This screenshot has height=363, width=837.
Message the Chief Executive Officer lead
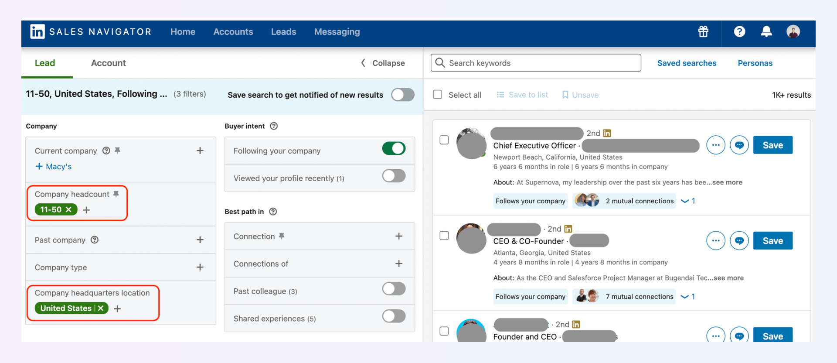[739, 145]
